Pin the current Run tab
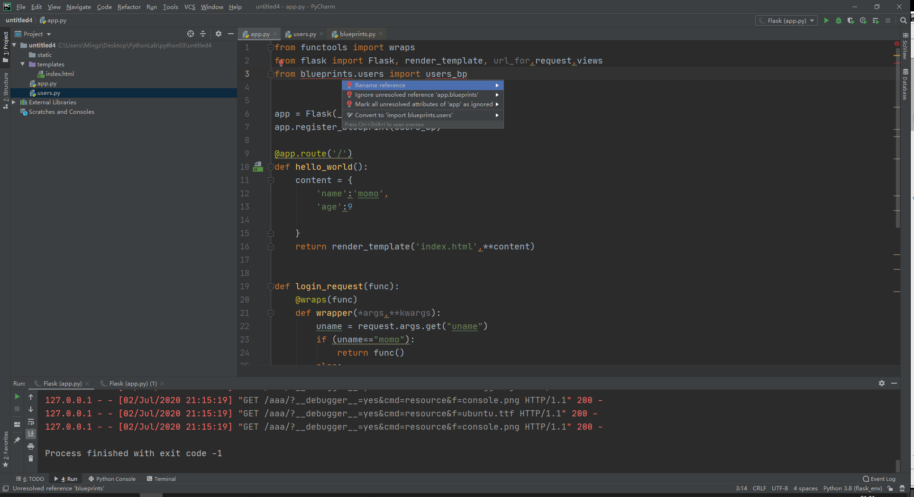 [x=17, y=440]
